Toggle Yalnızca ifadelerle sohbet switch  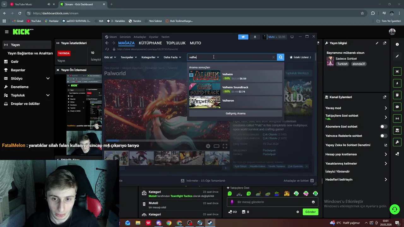[x=383, y=136]
